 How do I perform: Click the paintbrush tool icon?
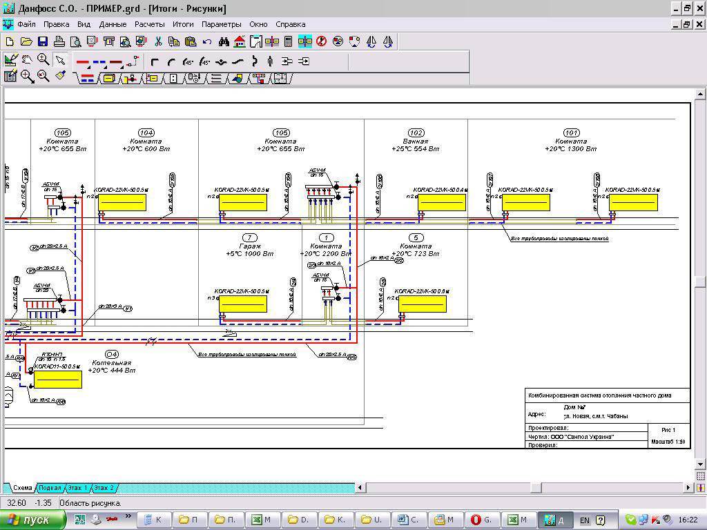pos(60,76)
